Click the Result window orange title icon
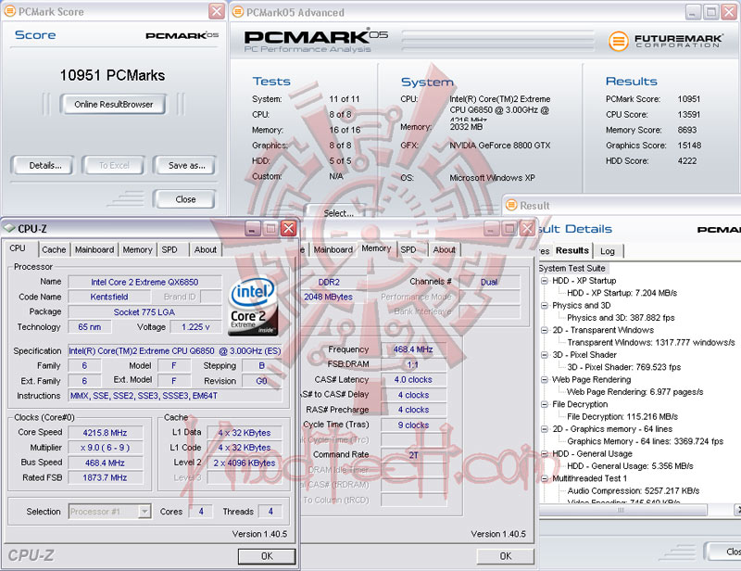 (511, 205)
